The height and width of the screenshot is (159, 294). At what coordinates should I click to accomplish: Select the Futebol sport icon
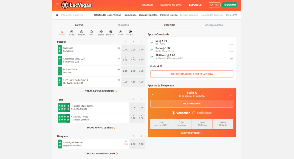point(72,33)
